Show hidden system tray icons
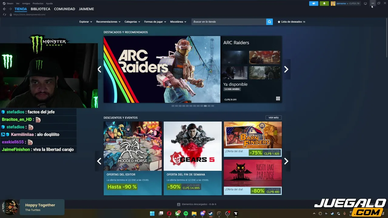The height and width of the screenshot is (218, 388). click(x=315, y=213)
